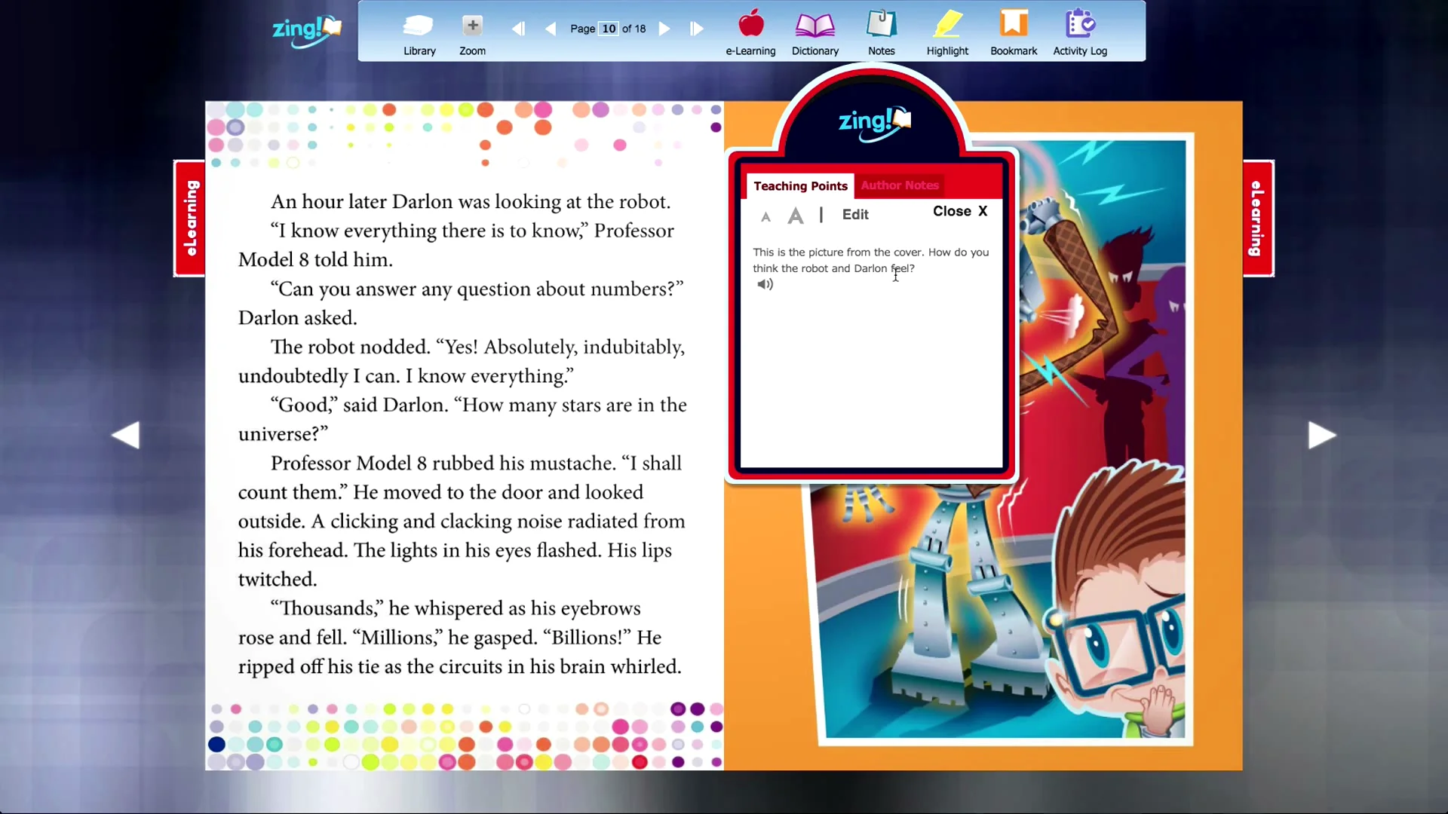Select the Highlight tool
This screenshot has width=1448, height=814.
coord(947,35)
